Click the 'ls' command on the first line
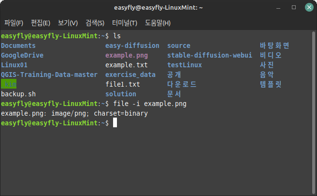 coord(117,36)
